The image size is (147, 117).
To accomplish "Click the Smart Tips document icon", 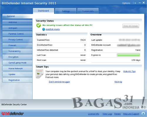I will [x=39, y=74].
